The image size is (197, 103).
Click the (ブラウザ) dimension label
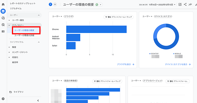tap(69, 16)
